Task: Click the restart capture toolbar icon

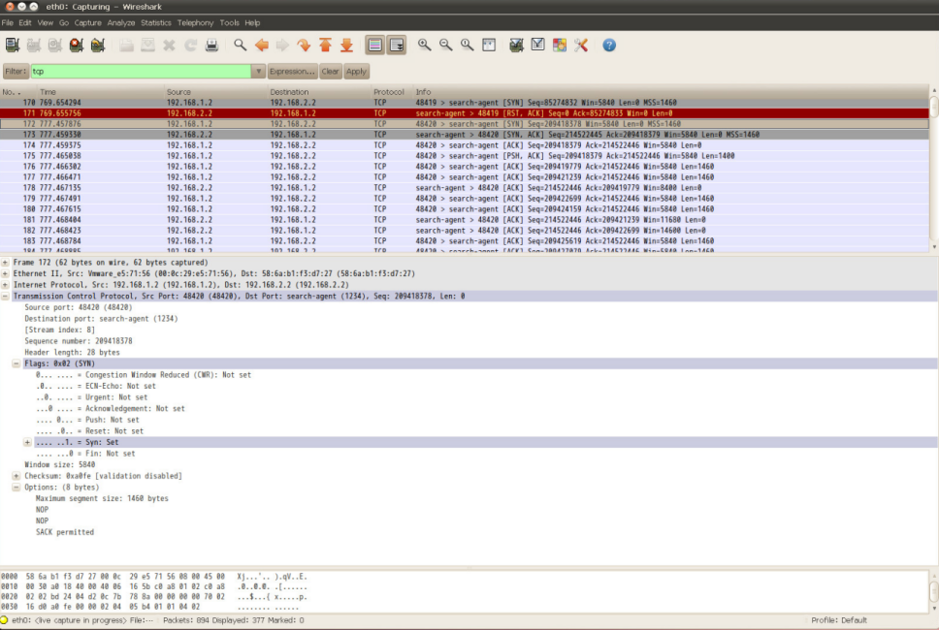Action: click(x=98, y=46)
